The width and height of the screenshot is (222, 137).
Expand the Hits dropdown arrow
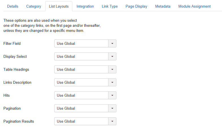point(112,96)
